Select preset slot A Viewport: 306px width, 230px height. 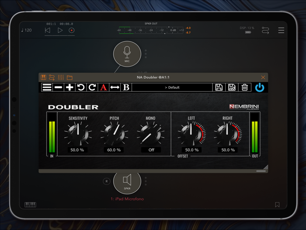[104, 87]
